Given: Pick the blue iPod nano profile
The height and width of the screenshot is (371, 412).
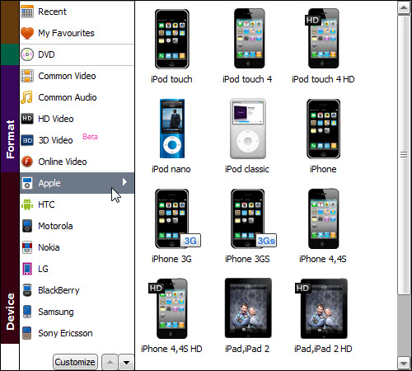Looking at the screenshot, I should pos(171,136).
